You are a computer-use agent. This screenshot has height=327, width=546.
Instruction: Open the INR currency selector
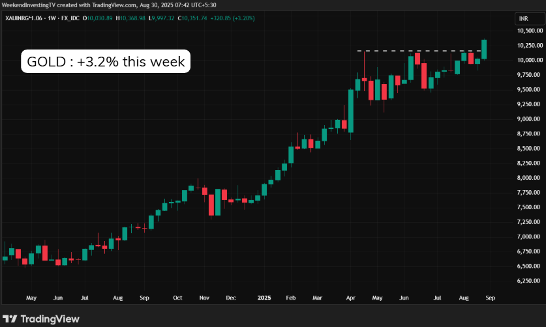pyautogui.click(x=529, y=19)
